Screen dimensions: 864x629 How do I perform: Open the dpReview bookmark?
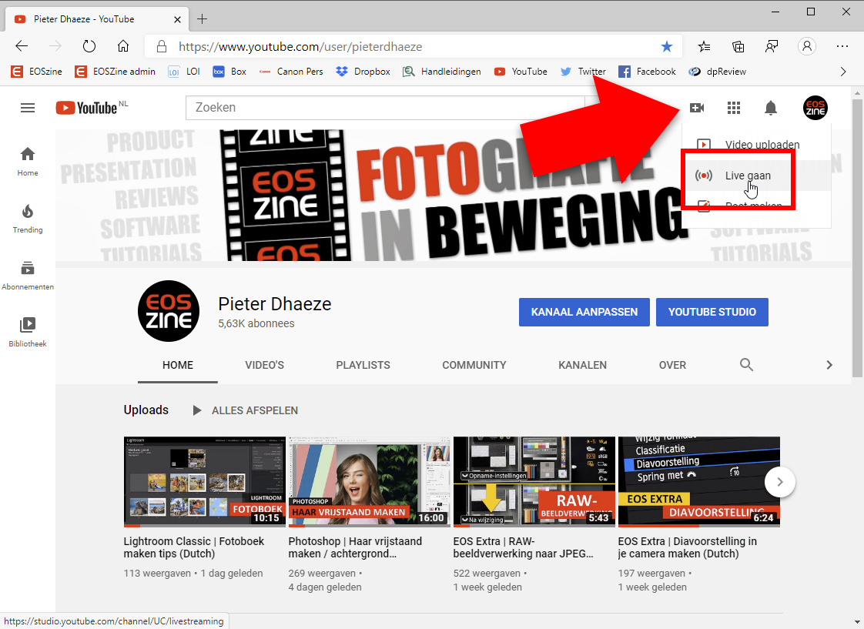pyautogui.click(x=718, y=72)
